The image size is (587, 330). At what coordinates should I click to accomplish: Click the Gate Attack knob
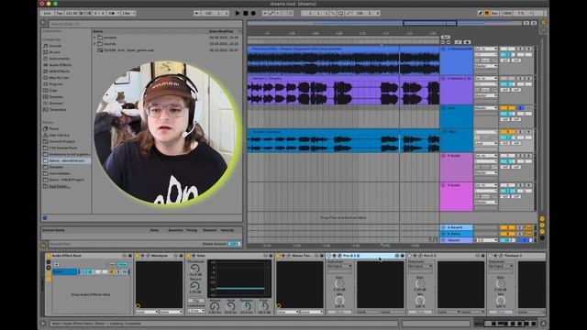215,307
